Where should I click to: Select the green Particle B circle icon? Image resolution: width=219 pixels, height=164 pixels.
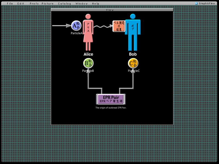click(88, 64)
